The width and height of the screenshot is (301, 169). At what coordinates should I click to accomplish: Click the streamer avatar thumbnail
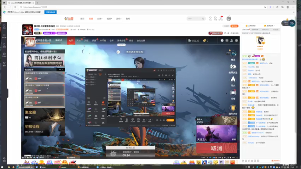(27, 30)
